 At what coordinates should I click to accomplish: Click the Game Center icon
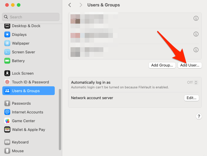tap(7, 121)
